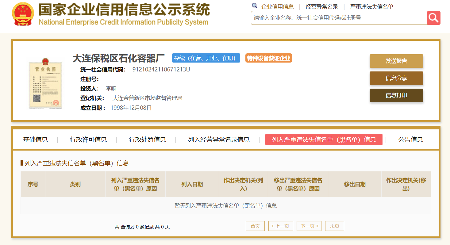Click the red magnifier search button

(433, 18)
